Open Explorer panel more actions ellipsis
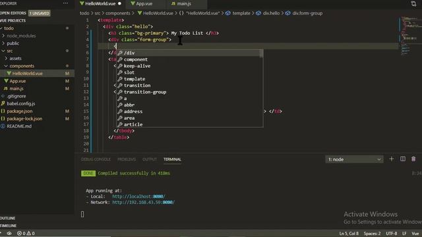Image resolution: width=422 pixels, height=237 pixels. (65, 3)
